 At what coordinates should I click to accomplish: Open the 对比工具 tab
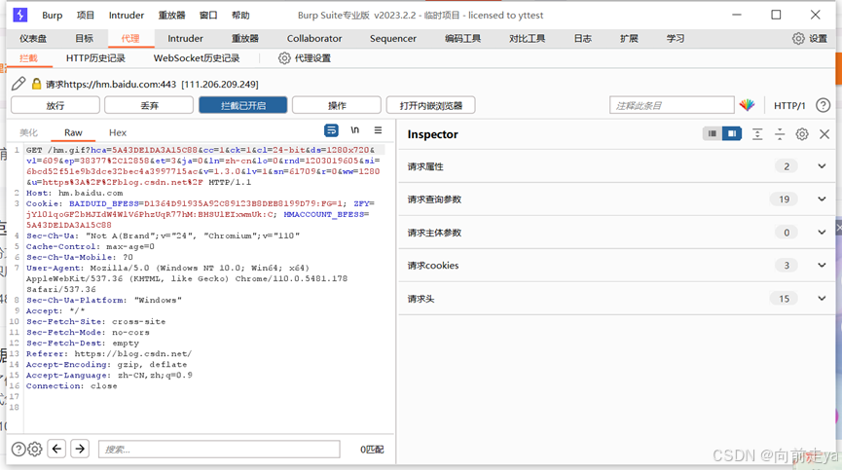coord(528,39)
